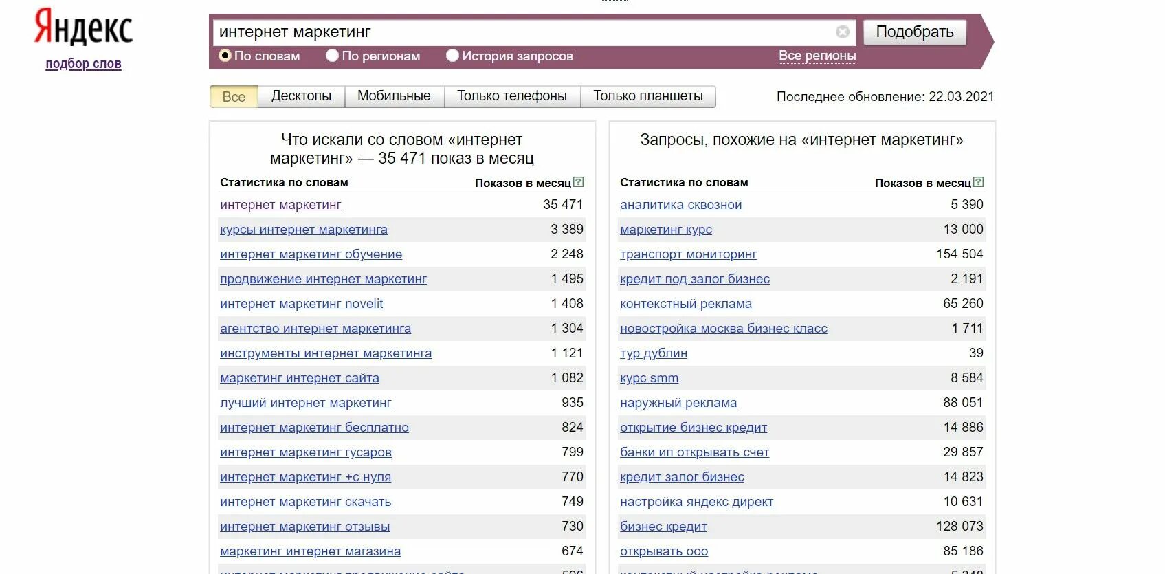The height and width of the screenshot is (574, 1165).
Task: Open интернет маркетинг отзывы link
Action: coord(305,527)
